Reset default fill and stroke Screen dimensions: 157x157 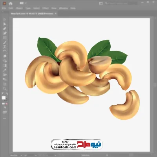tap(3, 94)
